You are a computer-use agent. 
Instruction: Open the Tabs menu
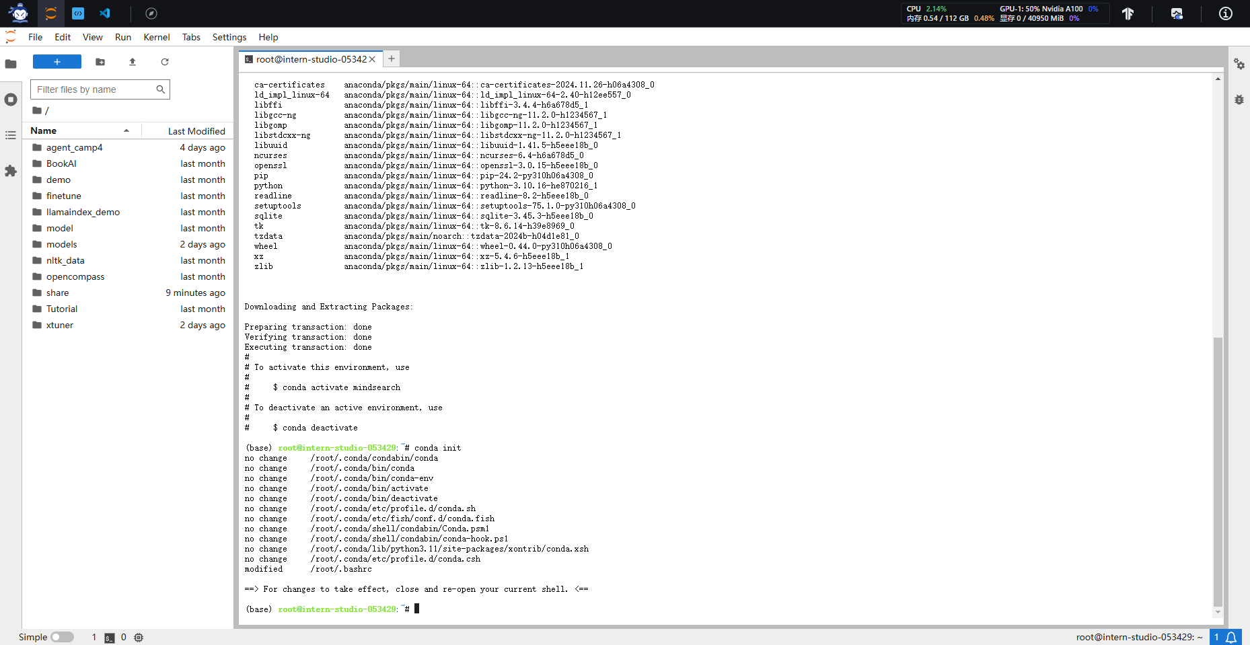tap(191, 37)
